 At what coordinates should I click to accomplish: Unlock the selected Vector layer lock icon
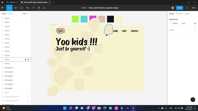26,60
